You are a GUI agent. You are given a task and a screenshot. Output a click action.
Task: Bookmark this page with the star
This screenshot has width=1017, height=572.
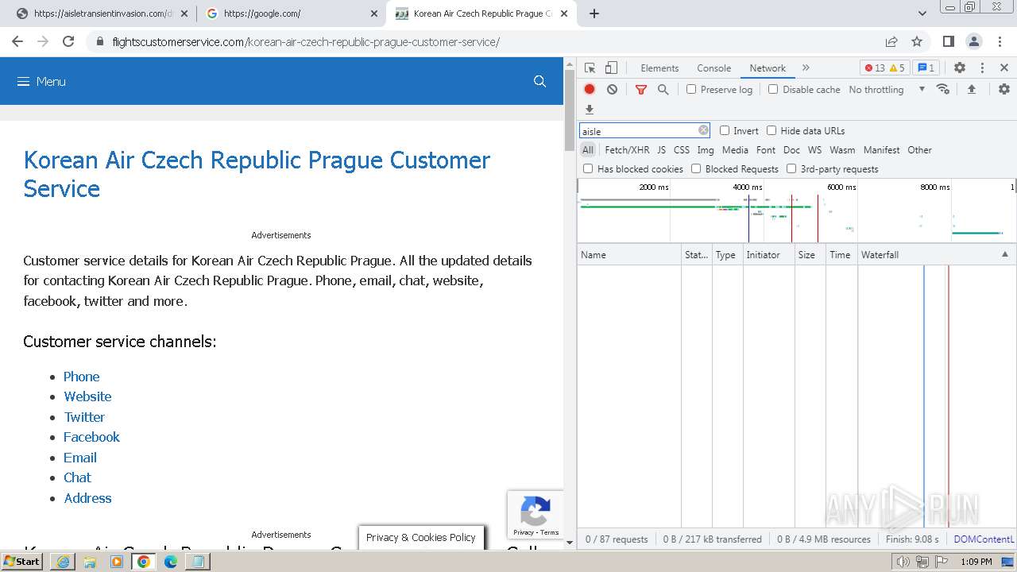pyautogui.click(x=917, y=41)
